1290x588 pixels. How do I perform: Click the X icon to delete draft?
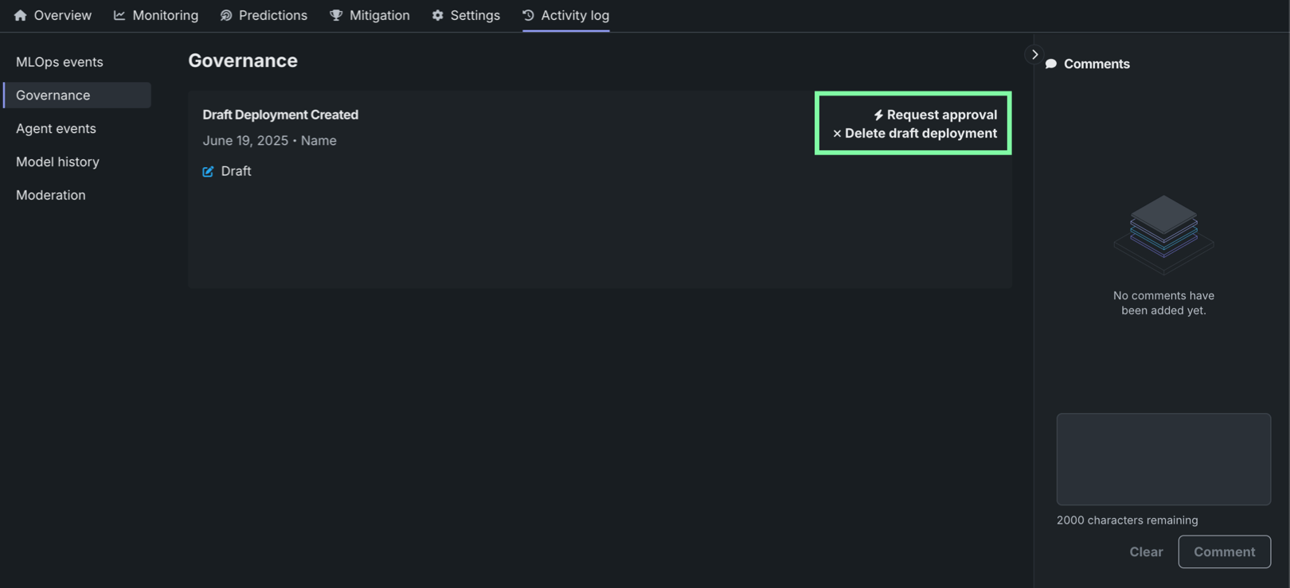[837, 134]
